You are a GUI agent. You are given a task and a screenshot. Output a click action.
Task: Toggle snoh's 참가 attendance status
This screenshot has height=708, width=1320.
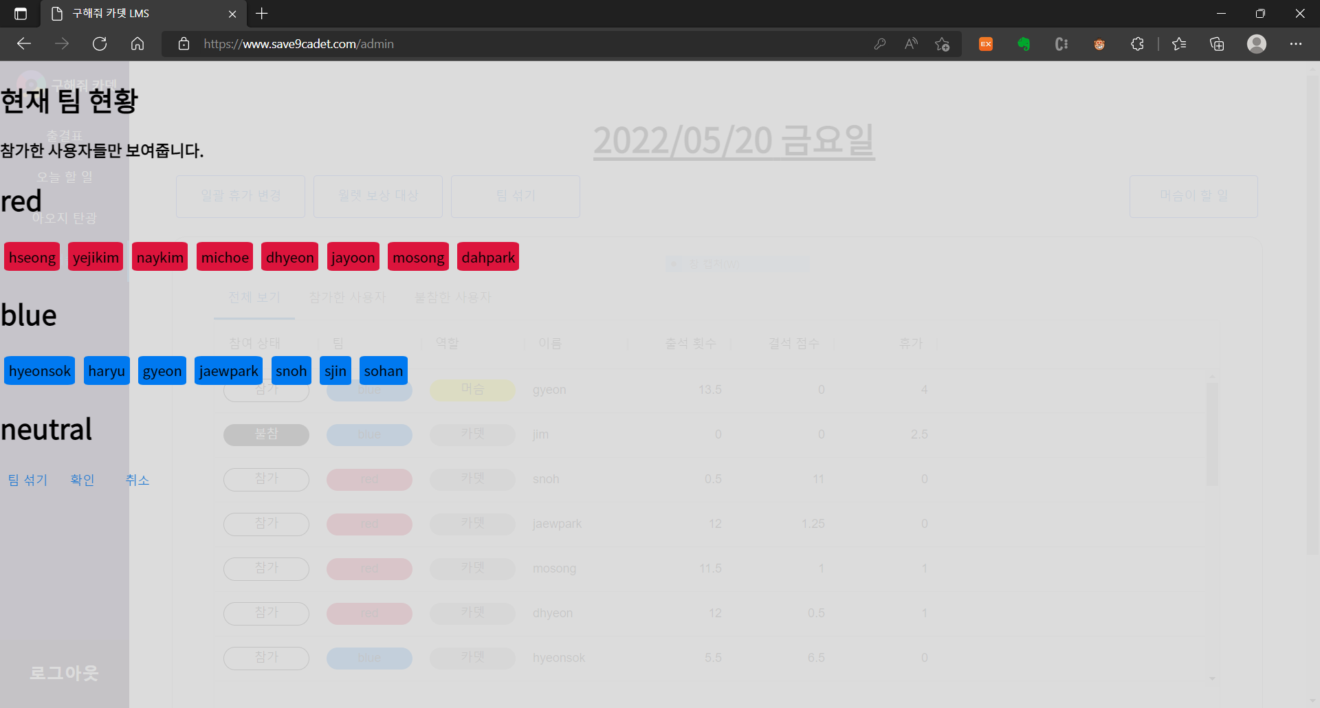point(266,479)
